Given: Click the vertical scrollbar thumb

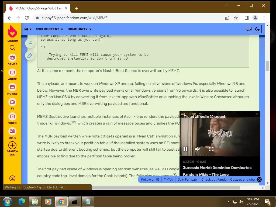Looking at the screenshot, I should tap(268, 65).
